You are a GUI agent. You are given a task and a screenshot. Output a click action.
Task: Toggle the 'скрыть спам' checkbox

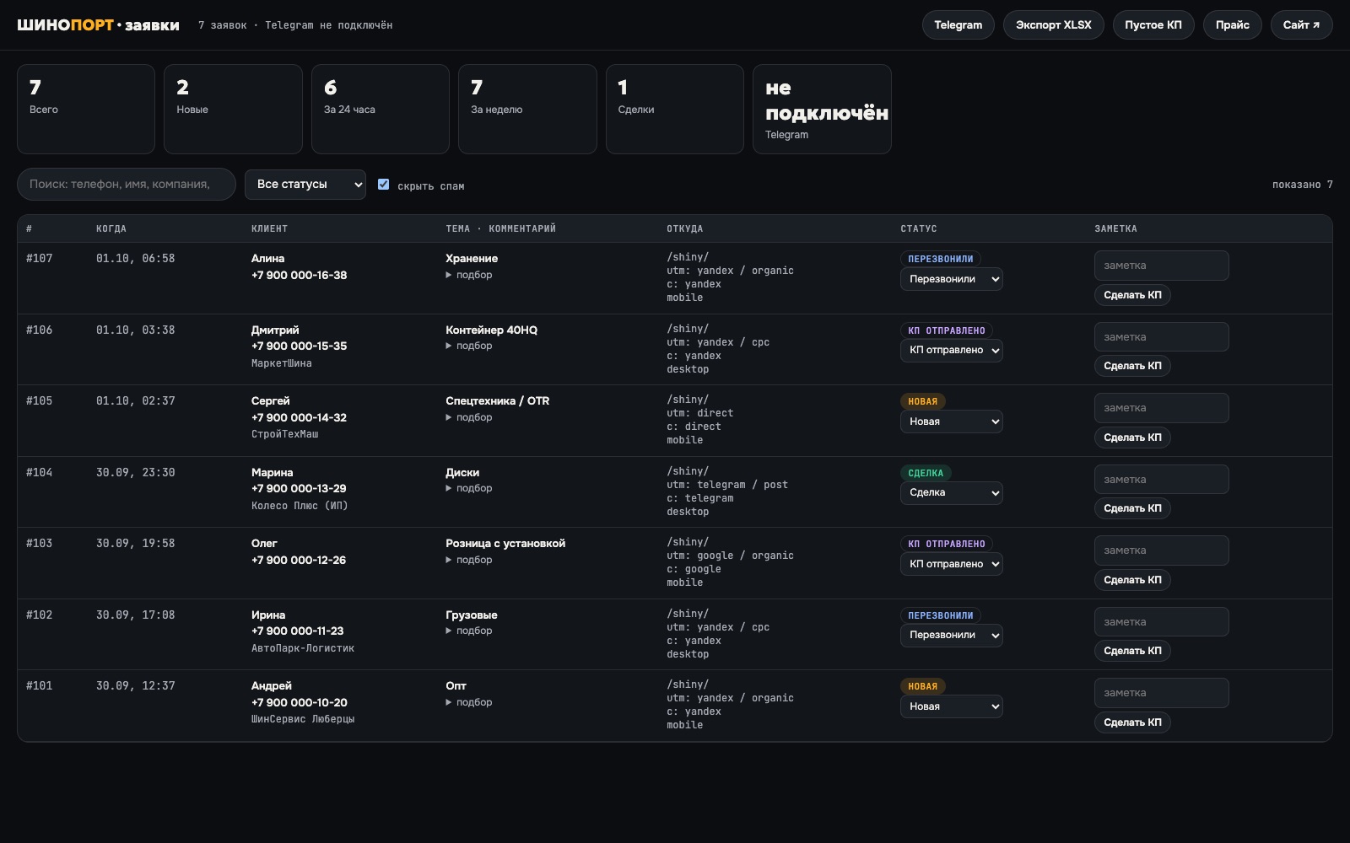click(383, 185)
